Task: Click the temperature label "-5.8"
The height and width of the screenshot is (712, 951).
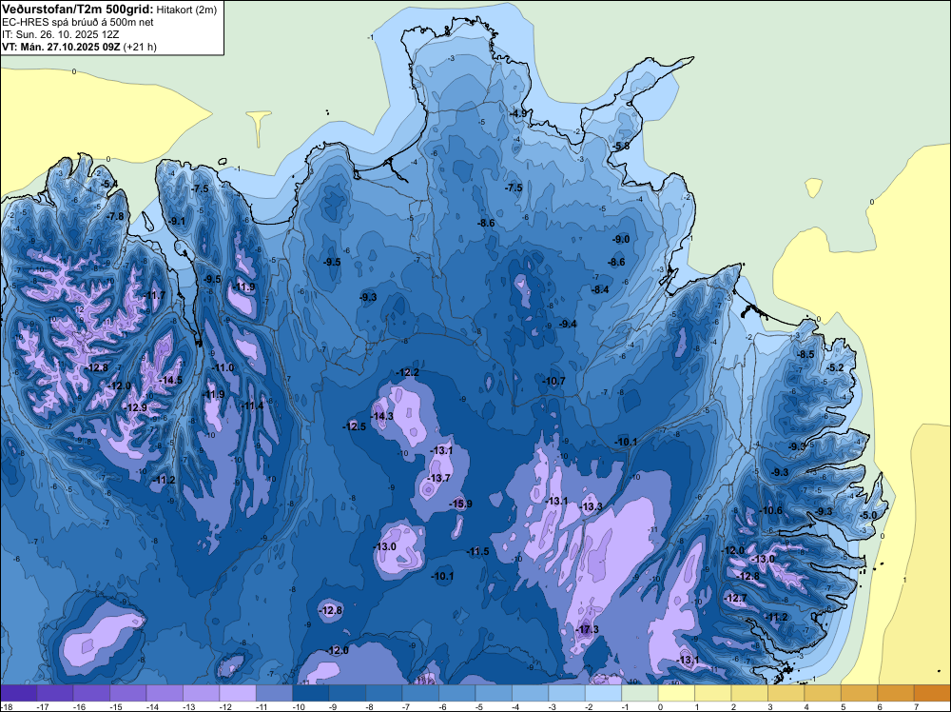Action: pyautogui.click(x=620, y=147)
